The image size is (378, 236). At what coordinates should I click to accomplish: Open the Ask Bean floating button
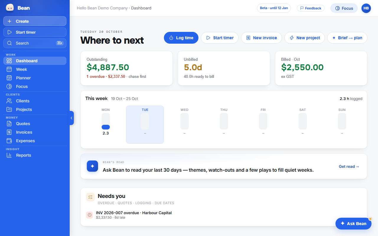[353, 224]
